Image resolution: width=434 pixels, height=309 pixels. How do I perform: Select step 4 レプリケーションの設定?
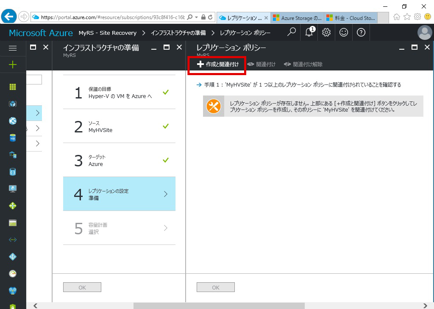click(x=119, y=194)
